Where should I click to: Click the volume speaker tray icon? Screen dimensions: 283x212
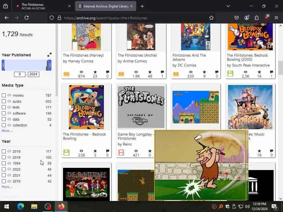tap(247, 206)
